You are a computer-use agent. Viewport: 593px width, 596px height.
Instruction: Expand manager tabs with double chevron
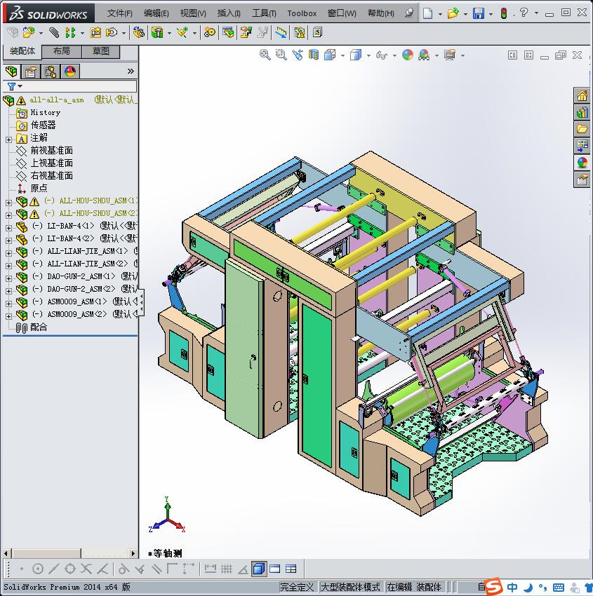point(131,71)
